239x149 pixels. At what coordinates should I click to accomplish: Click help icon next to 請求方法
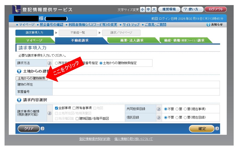click(49, 63)
